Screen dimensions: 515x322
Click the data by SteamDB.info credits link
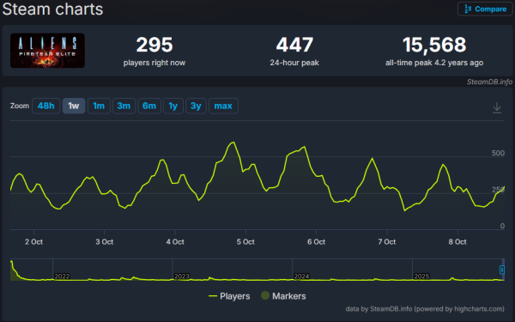pyautogui.click(x=425, y=309)
